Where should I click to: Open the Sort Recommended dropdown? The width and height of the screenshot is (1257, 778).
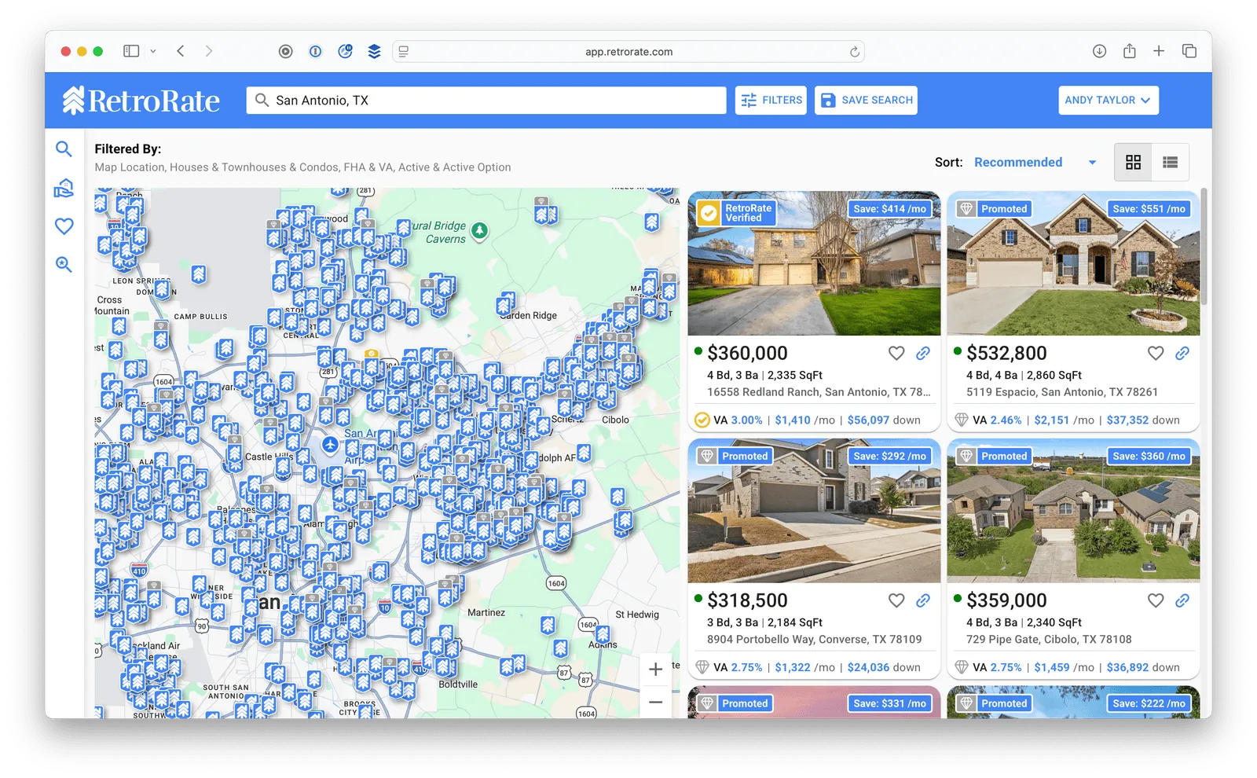[x=1035, y=163]
